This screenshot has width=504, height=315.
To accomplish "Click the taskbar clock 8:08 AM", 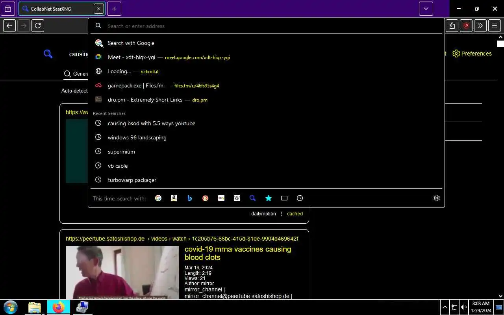I will click(x=481, y=307).
